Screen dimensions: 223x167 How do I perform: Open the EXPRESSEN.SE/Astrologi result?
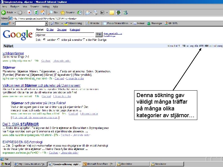[x=23, y=142]
